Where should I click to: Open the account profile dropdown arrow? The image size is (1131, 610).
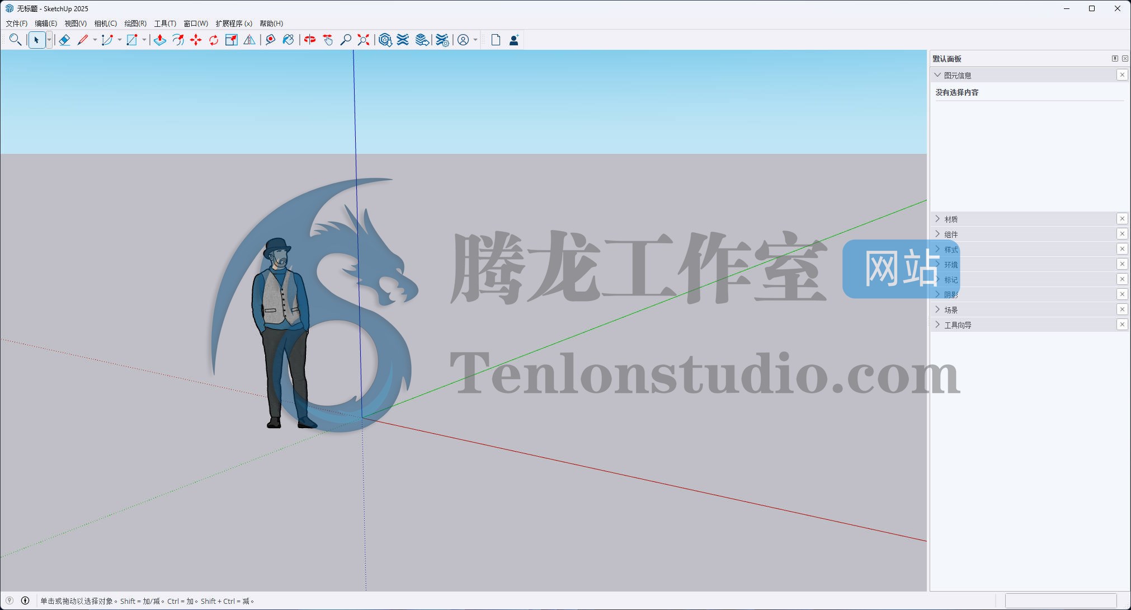tap(475, 40)
